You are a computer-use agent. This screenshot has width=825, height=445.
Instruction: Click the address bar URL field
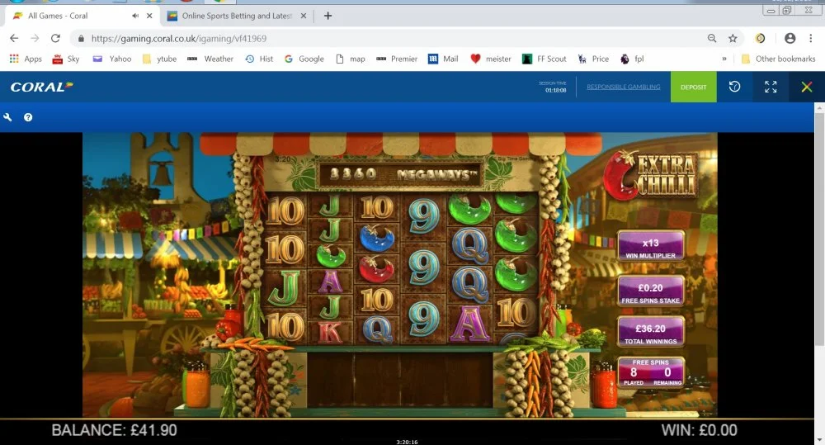[389, 39]
